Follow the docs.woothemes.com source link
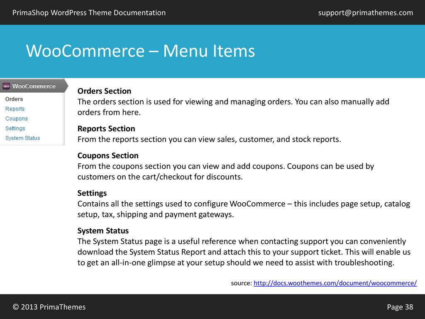The height and width of the screenshot is (319, 425). tap(335, 283)
